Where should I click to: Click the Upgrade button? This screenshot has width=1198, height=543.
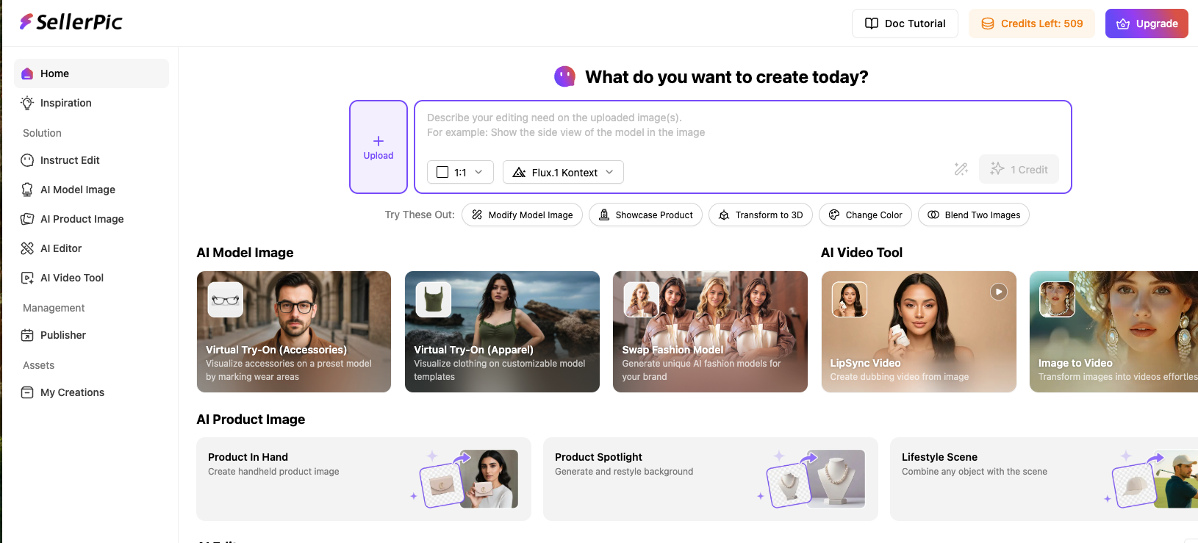click(x=1147, y=24)
